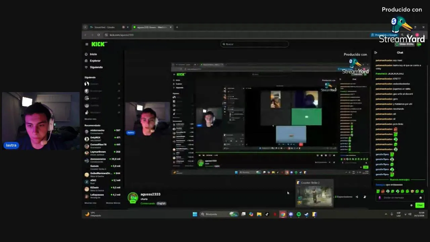Screen dimensions: 430x242
Task: Click the Chat panel header title
Action: coord(400,52)
